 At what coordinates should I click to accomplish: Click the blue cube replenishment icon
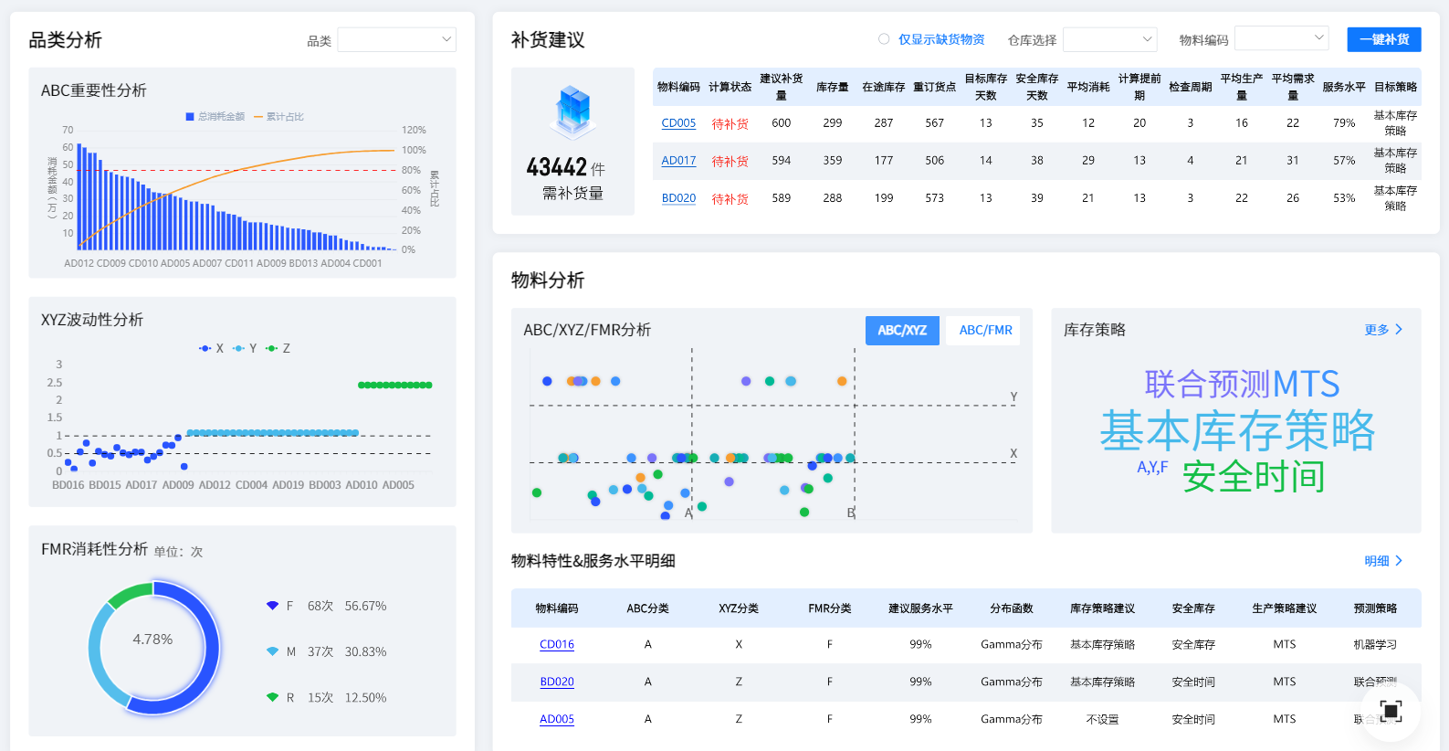[573, 111]
